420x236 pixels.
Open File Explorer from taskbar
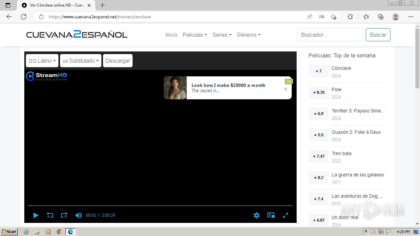(37, 232)
